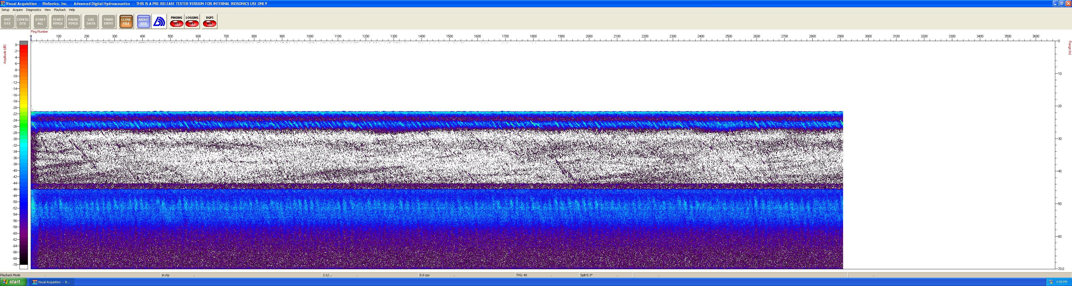Open the View menu
Screen dimensions: 1072x286
click(47, 9)
